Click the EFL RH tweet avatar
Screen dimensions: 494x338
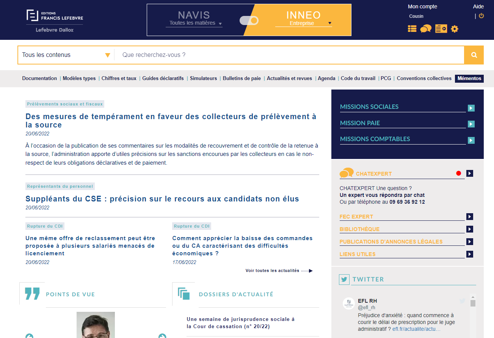349,303
